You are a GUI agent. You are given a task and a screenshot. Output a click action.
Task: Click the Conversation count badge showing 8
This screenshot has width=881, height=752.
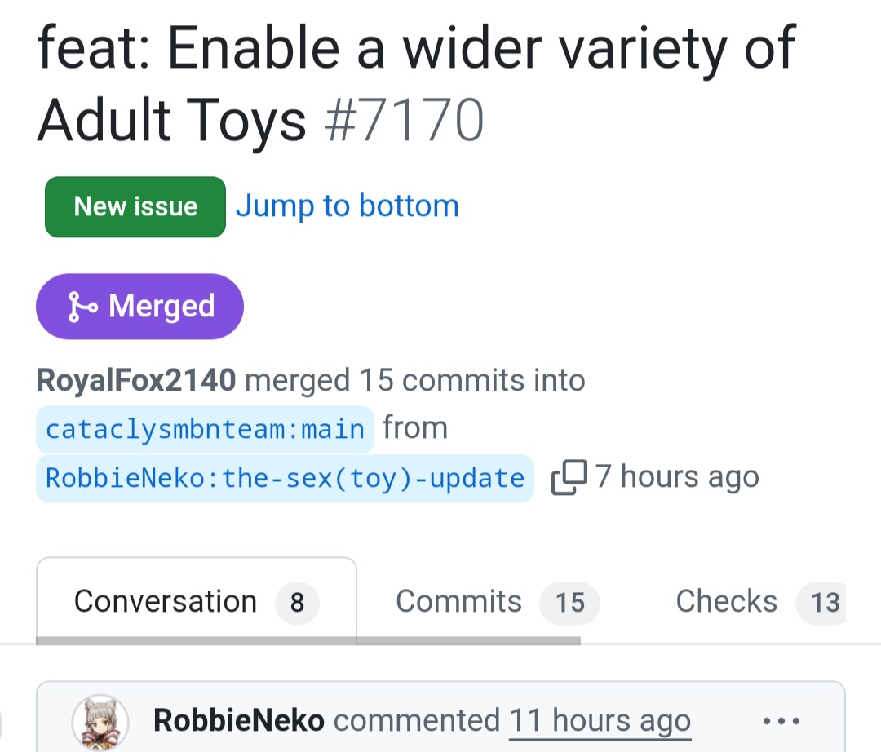(297, 603)
